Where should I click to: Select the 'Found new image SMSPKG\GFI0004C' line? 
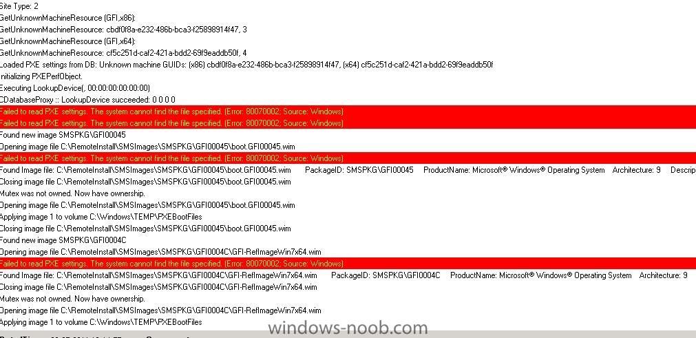348,240
